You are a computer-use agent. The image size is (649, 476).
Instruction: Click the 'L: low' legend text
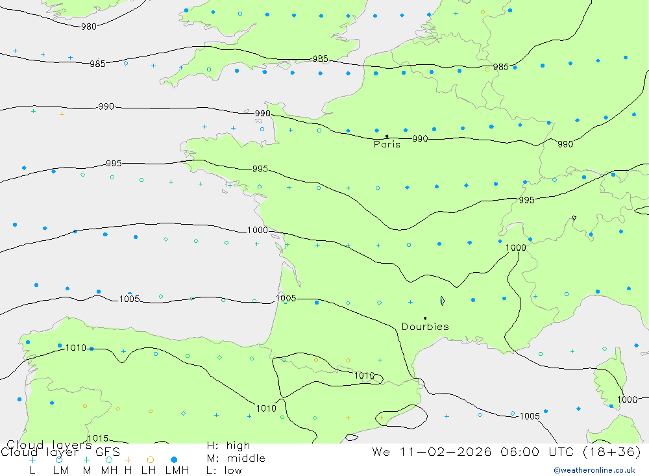(x=224, y=471)
